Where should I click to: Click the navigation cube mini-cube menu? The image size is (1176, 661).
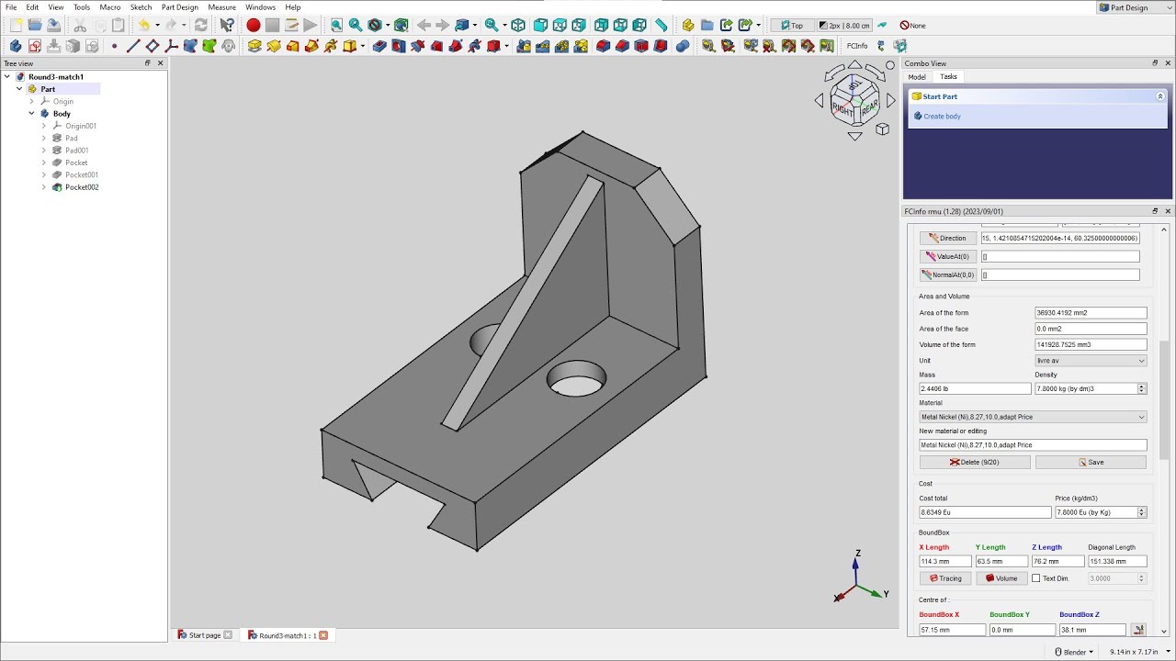[x=882, y=129]
